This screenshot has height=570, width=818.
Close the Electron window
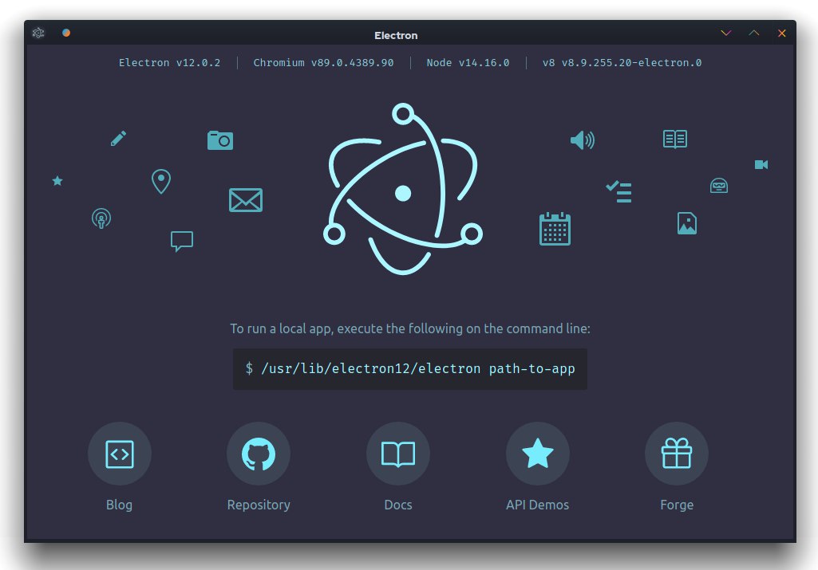pyautogui.click(x=781, y=33)
